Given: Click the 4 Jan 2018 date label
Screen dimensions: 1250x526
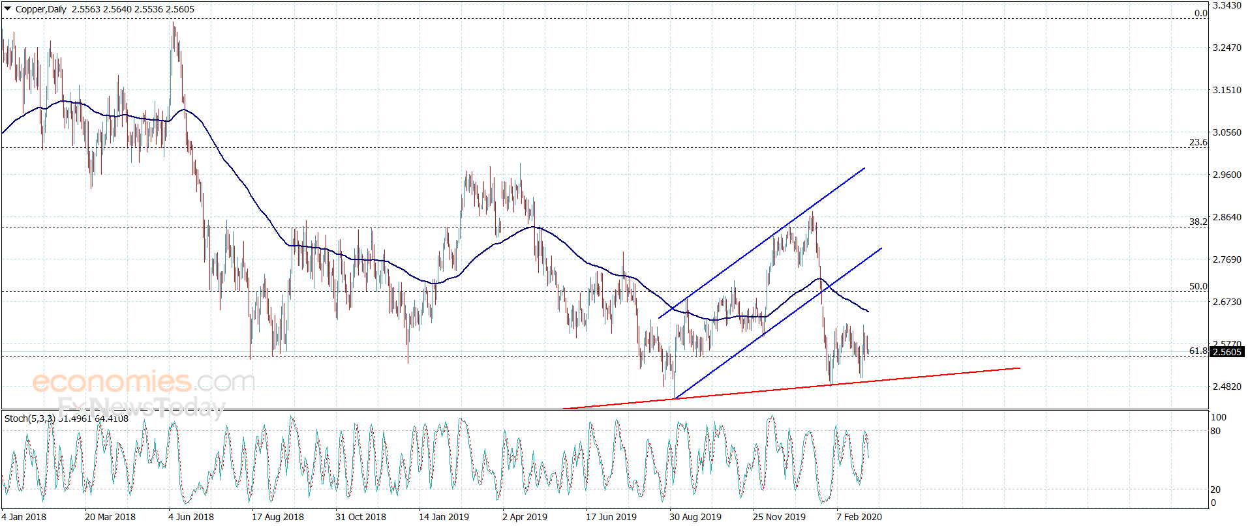Looking at the screenshot, I should point(24,517).
